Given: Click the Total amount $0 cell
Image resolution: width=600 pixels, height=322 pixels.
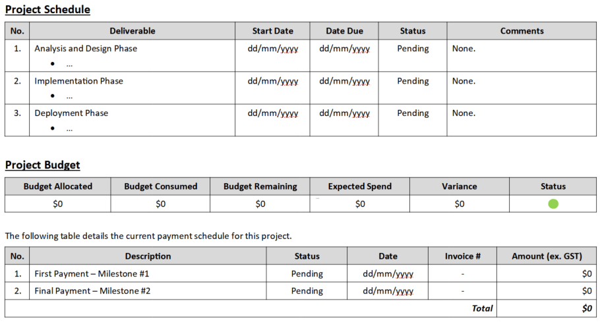Looking at the screenshot, I should 587,308.
